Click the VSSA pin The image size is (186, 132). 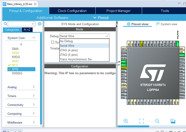point(124,85)
